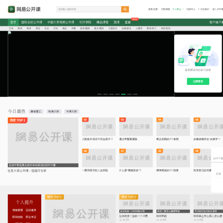The width and height of the screenshot is (223, 223).
Task: Open 职业考证 in the 个人提升 panel
Action: click(31, 217)
